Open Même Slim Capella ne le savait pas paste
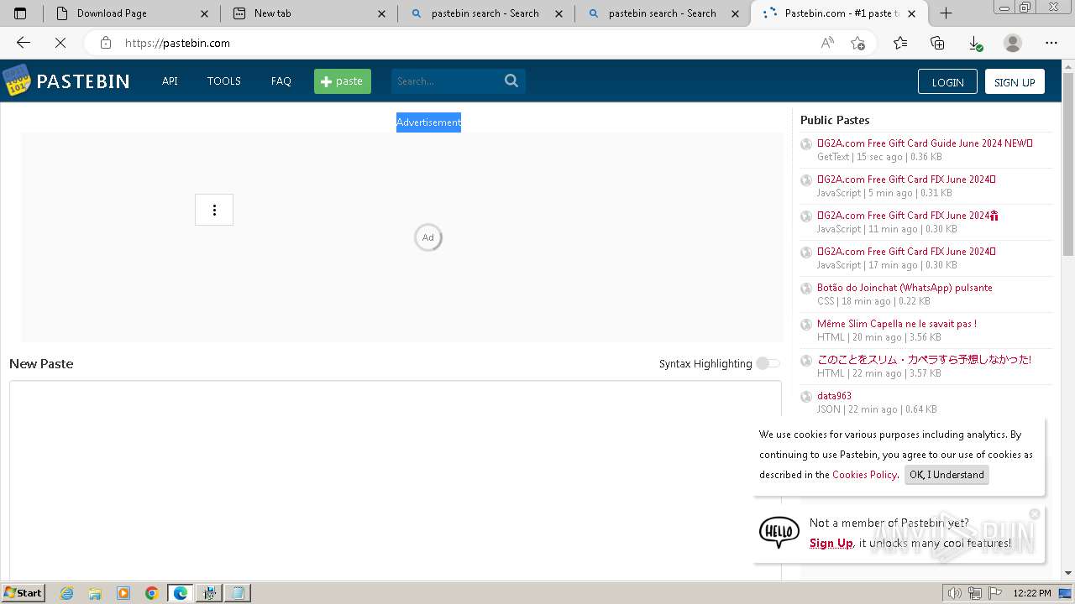1075x604 pixels. pyautogui.click(x=897, y=324)
